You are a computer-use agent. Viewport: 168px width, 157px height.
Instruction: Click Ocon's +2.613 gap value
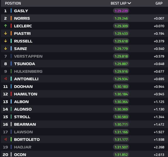(x=159, y=154)
